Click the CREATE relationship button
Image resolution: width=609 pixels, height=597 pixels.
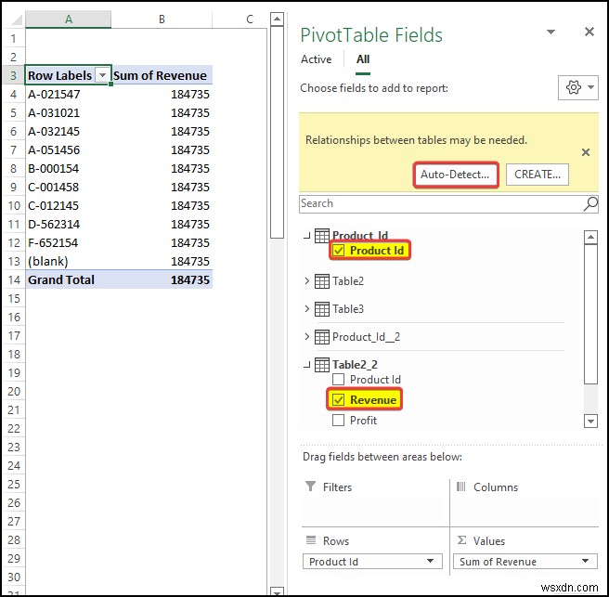click(x=538, y=175)
